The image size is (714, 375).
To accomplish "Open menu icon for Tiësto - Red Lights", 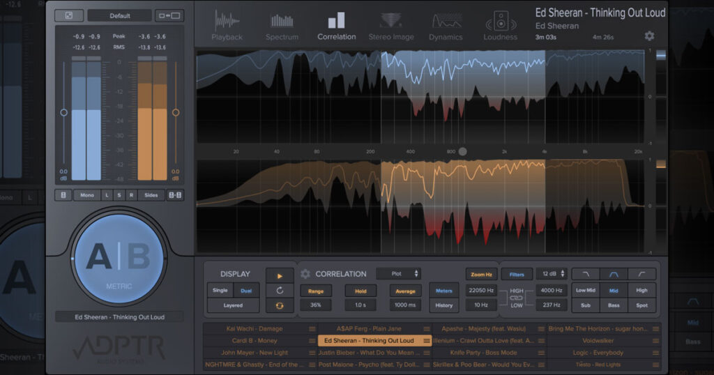I will click(655, 365).
